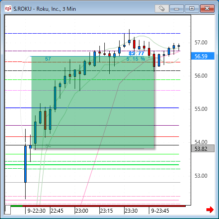Select the current price label 56.59
Image resolution: width=219 pixels, height=219 pixels.
203,56
